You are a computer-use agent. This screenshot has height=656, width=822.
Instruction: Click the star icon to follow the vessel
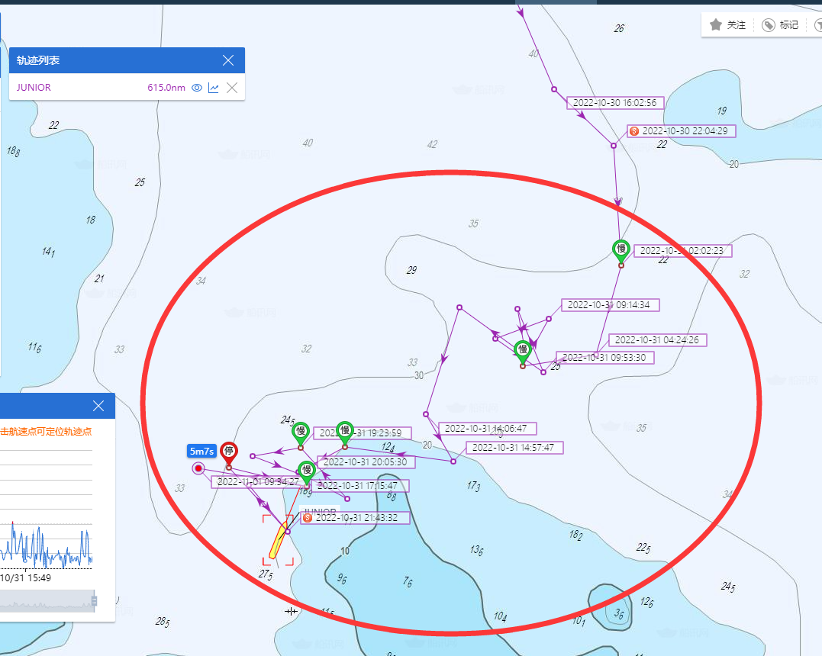pos(716,24)
